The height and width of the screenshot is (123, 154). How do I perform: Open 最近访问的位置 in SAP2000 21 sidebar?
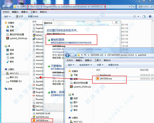click(x=15, y=34)
